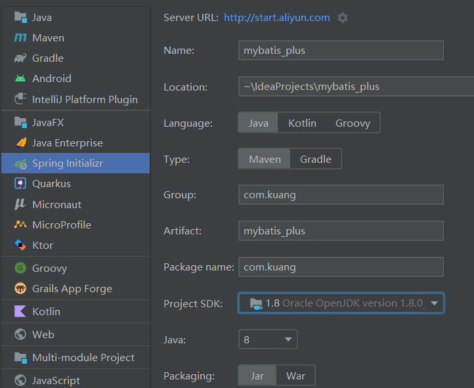This screenshot has height=388, width=474.
Task: Click the JavaFX folder icon
Action: pyautogui.click(x=20, y=122)
